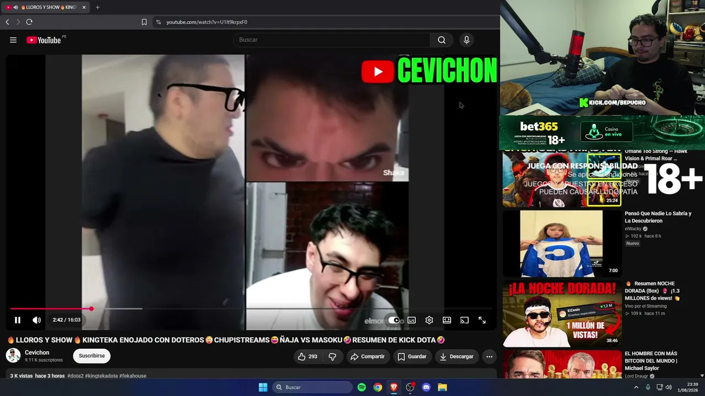This screenshot has width=705, height=396.
Task: Click the Compartir share button
Action: [x=367, y=356]
